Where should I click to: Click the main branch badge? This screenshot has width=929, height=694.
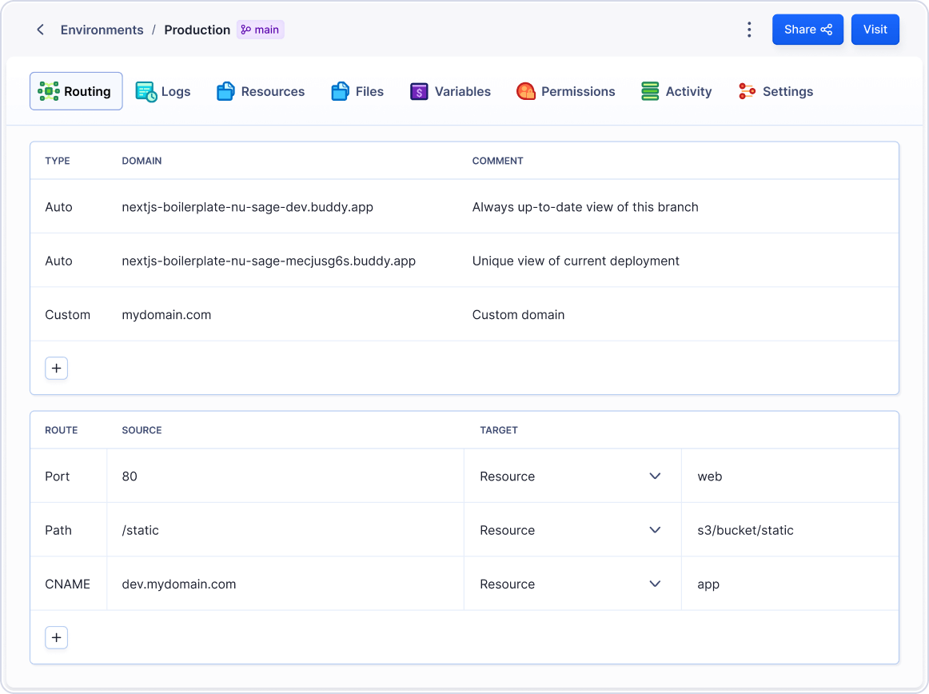pos(261,30)
